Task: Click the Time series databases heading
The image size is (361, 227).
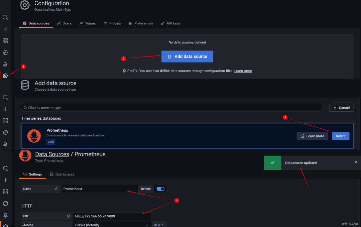Action: pos(41,118)
